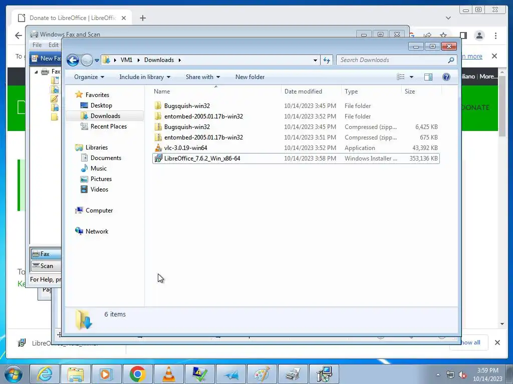Expand the address bar's previous locations dropdown

(x=315, y=60)
